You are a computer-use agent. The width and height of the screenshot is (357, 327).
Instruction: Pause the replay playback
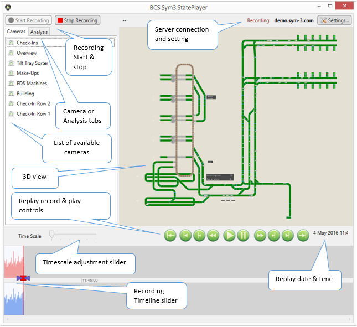click(x=243, y=236)
